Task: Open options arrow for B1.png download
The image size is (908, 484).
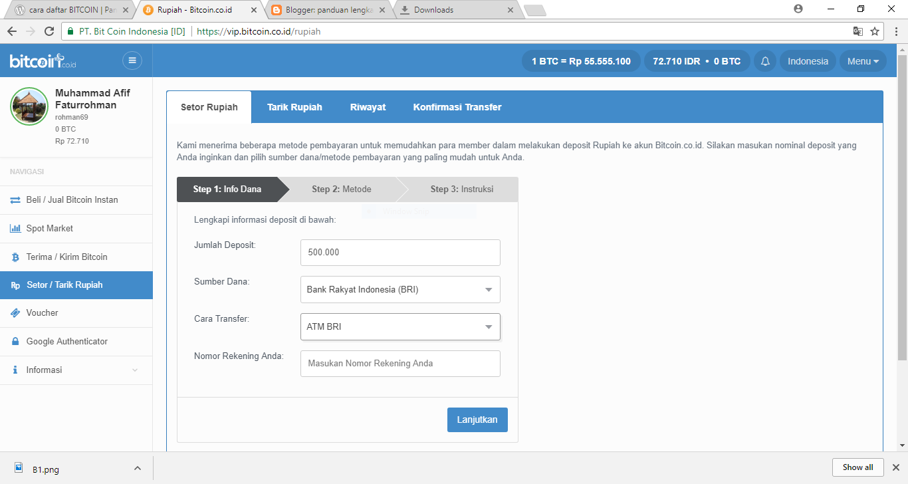Action: tap(138, 469)
